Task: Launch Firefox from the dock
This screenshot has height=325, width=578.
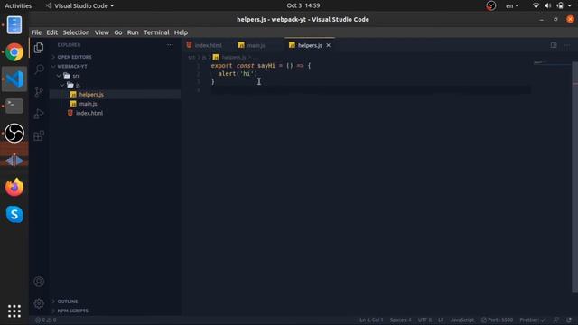Action: pyautogui.click(x=14, y=187)
